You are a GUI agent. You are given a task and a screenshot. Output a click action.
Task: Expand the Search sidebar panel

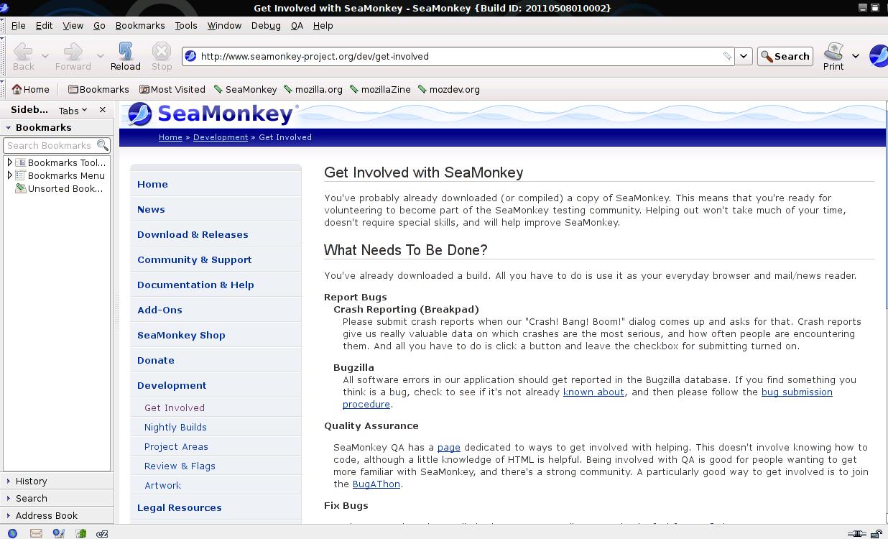tap(57, 498)
